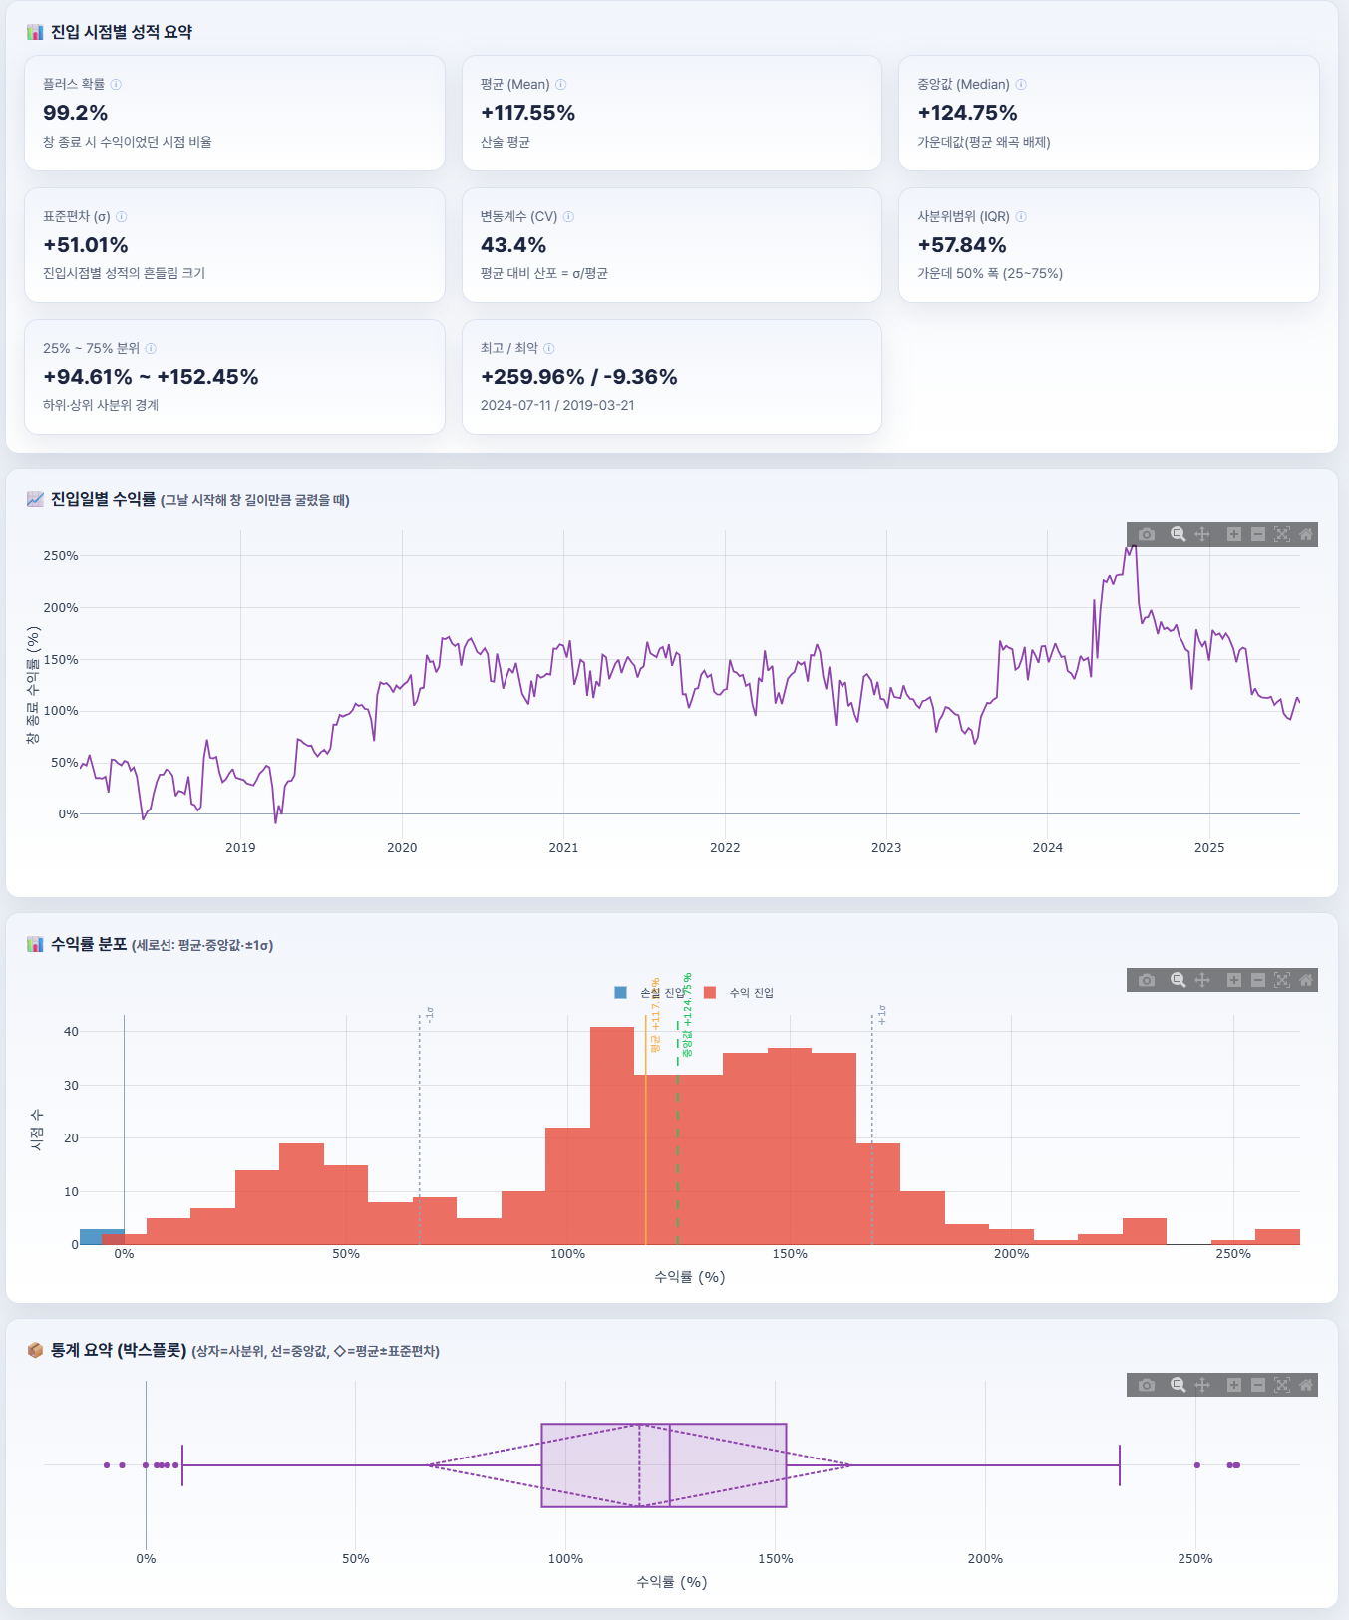
Task: Activate pan tool on the box plot
Action: coord(1202,1385)
